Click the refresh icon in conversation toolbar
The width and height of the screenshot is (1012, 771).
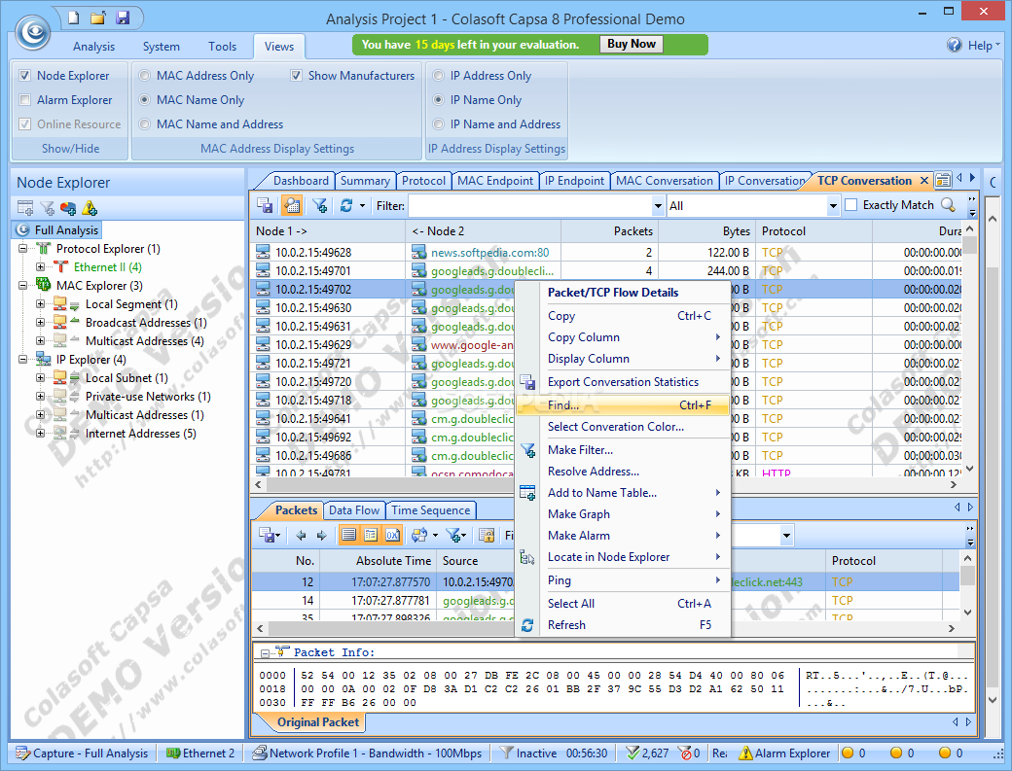[346, 205]
